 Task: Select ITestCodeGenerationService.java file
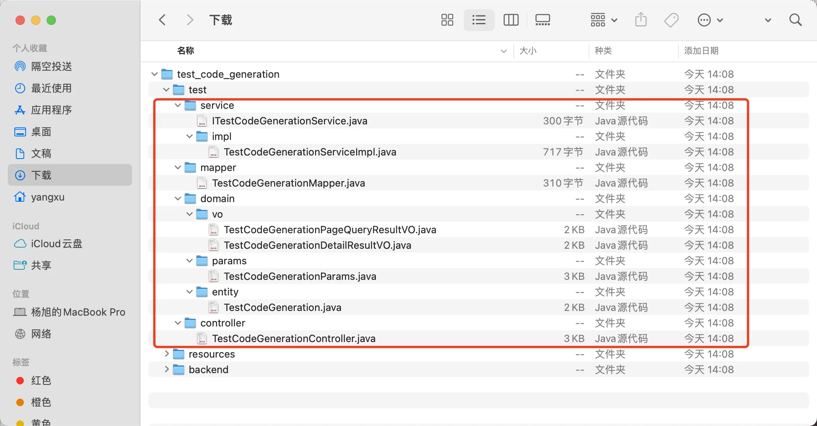(x=479, y=120)
